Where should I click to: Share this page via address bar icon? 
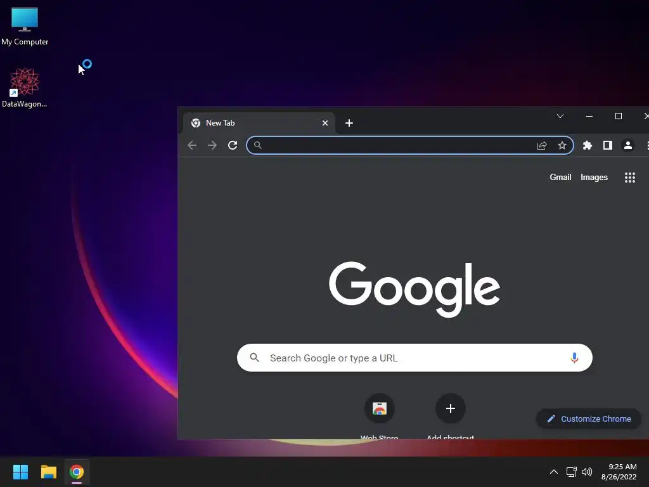(x=542, y=145)
